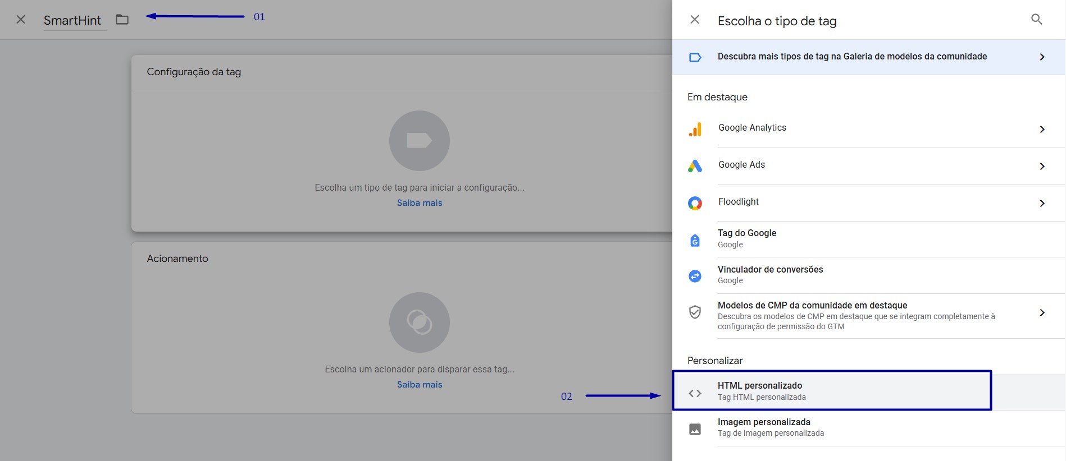The image size is (1066, 461).
Task: Select Imagem personalizada tag type
Action: tap(869, 428)
